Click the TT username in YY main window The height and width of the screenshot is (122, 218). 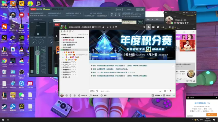(175, 17)
